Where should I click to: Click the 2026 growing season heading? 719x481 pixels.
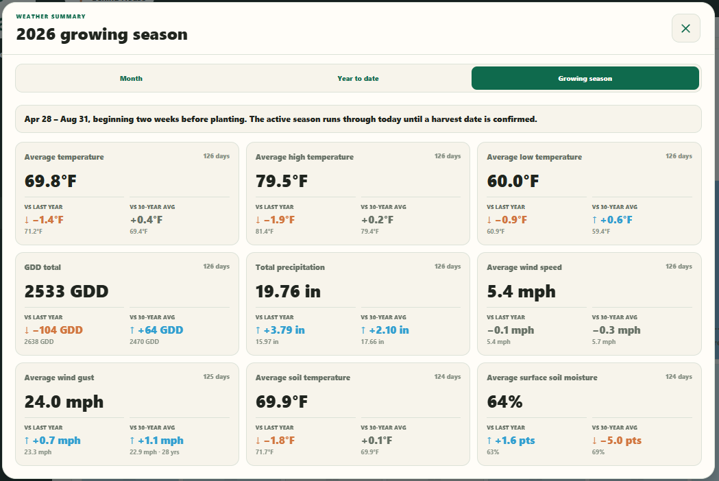coord(102,34)
